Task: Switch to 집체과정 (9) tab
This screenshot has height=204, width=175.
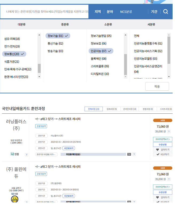Action: click(112, 109)
